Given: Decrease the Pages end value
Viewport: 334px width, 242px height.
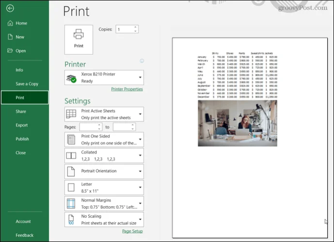Looking at the screenshot, I should click(133, 129).
